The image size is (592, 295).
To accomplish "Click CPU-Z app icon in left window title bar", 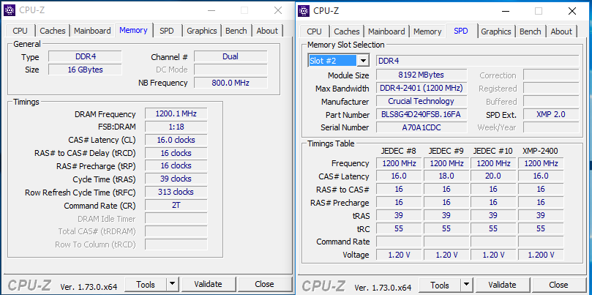I will (10, 10).
